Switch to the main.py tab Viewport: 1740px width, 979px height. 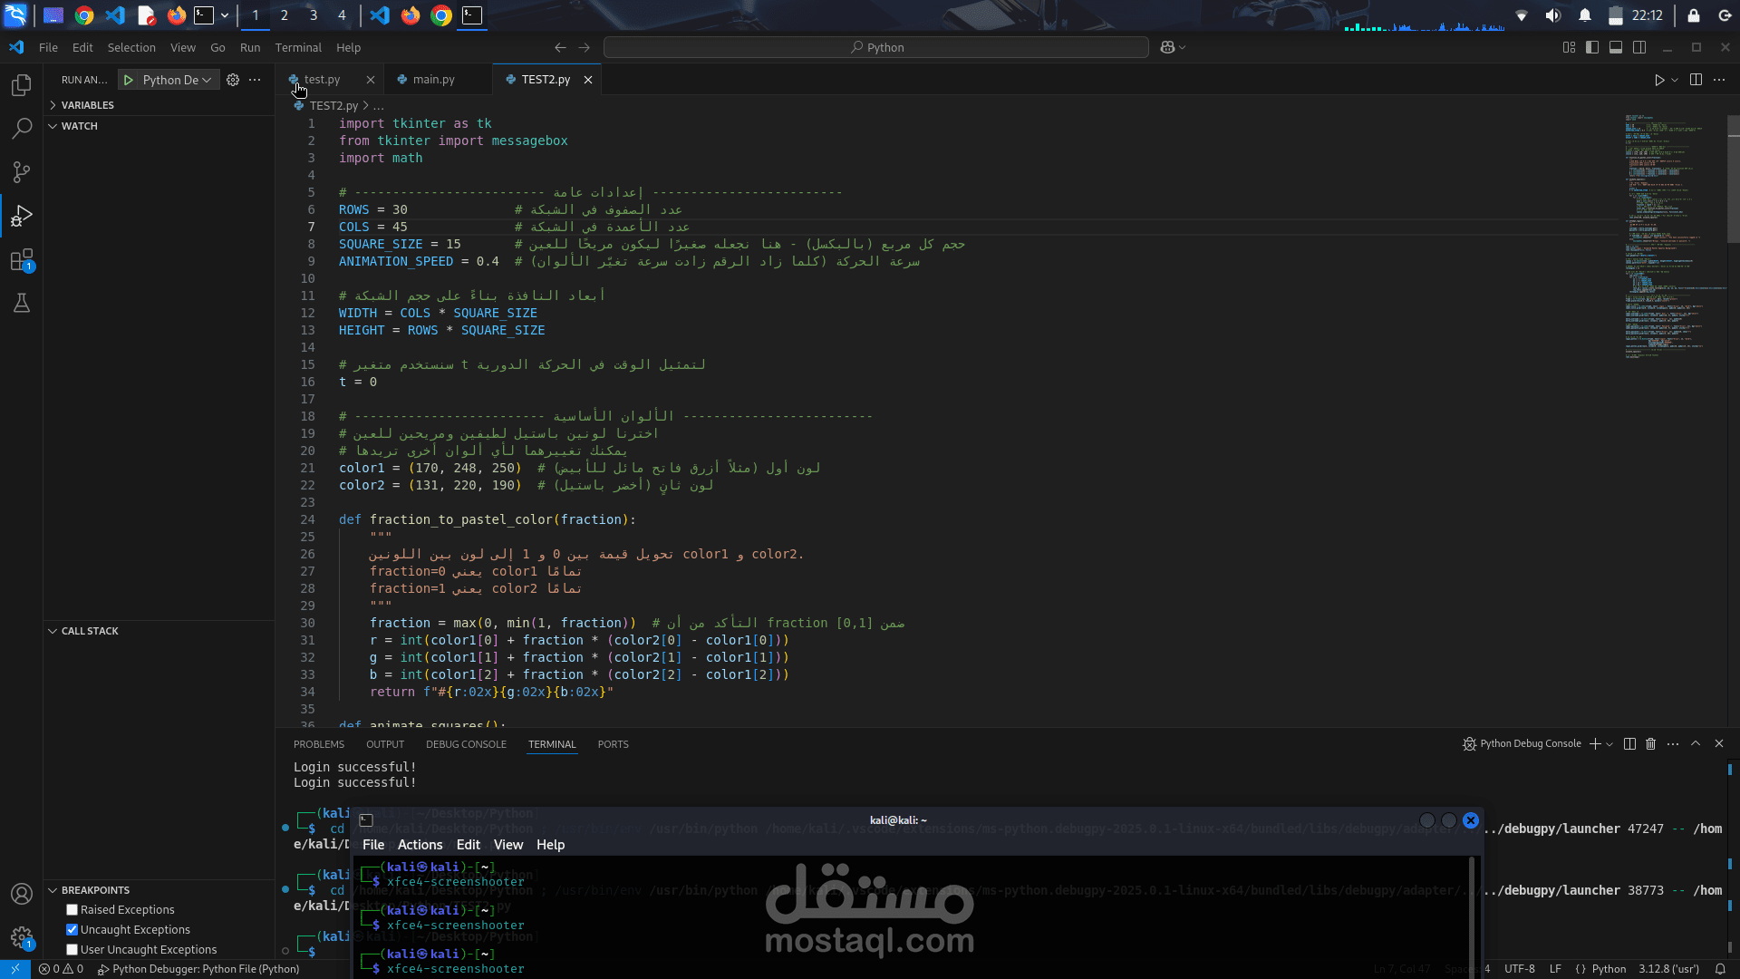(x=434, y=80)
